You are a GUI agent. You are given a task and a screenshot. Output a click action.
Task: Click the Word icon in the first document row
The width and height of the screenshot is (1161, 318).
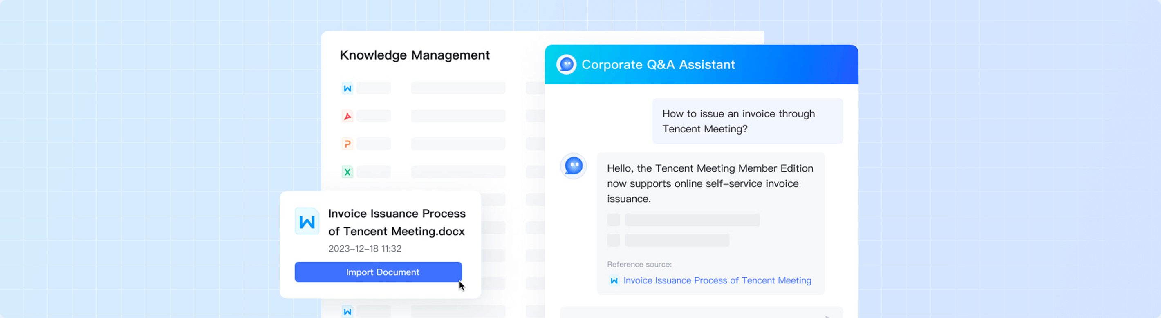[x=347, y=88]
